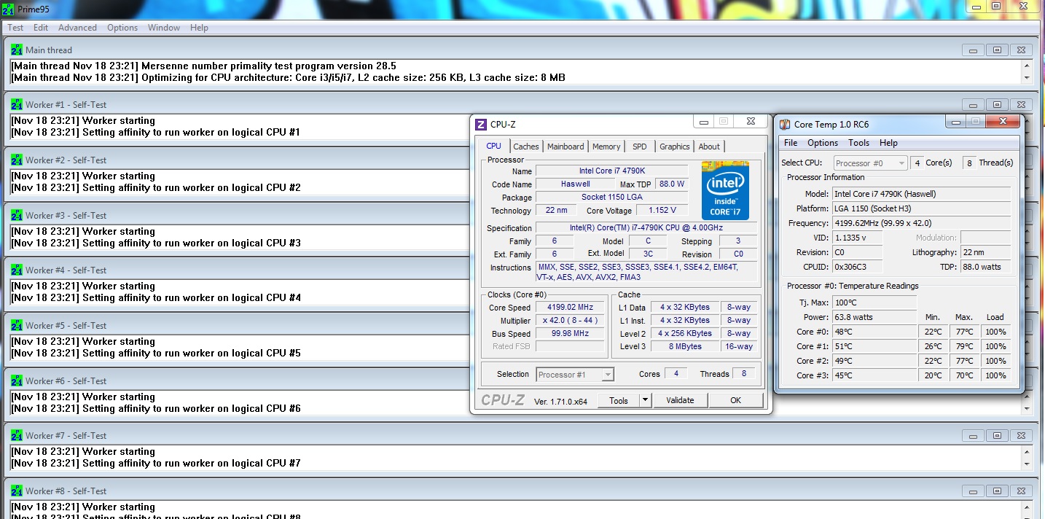1045x519 pixels.
Task: Click the Core #0 temperature reading 48°C
Action: click(x=874, y=332)
